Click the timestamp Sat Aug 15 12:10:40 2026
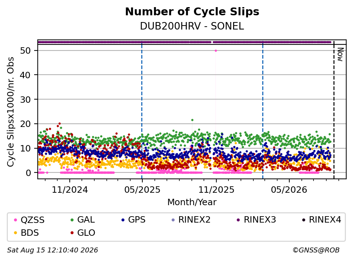353x261 pixels. point(53,250)
